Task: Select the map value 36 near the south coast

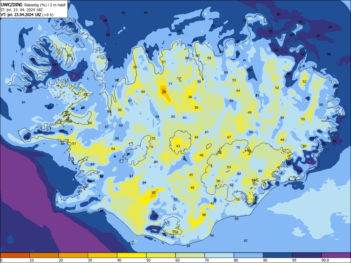Action: tap(204, 215)
